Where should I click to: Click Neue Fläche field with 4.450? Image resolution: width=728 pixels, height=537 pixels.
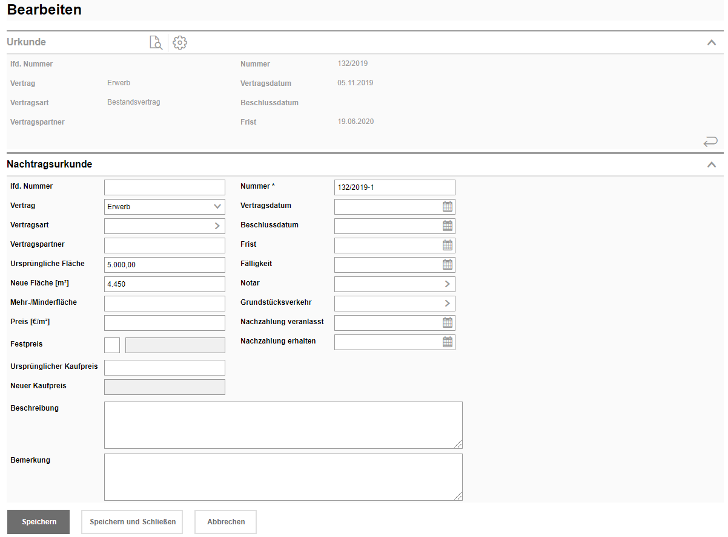pyautogui.click(x=165, y=284)
